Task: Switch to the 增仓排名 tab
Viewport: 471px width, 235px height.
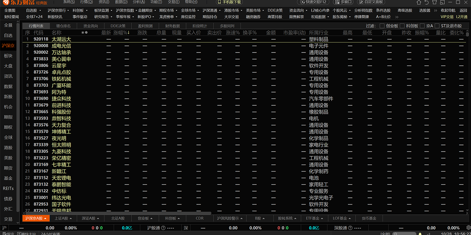Action: (64, 26)
